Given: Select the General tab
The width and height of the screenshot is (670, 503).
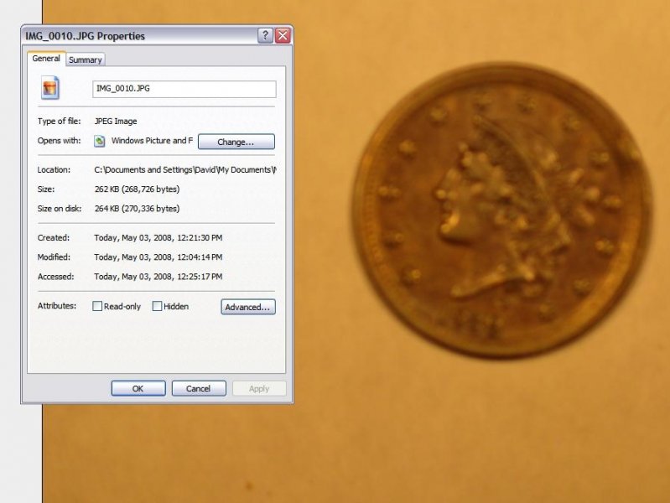Looking at the screenshot, I should pos(46,59).
